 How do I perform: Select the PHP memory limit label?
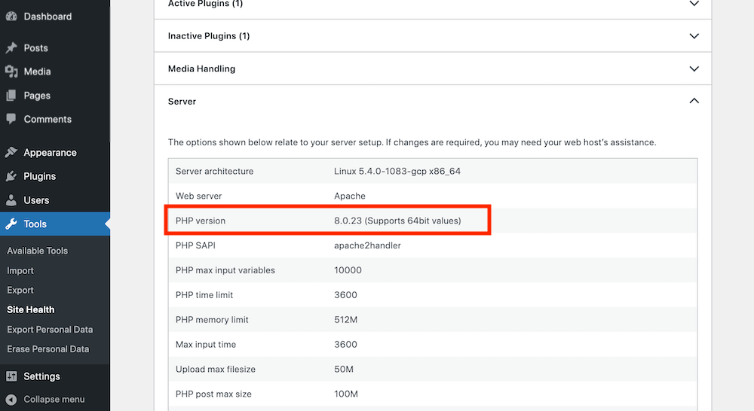212,320
